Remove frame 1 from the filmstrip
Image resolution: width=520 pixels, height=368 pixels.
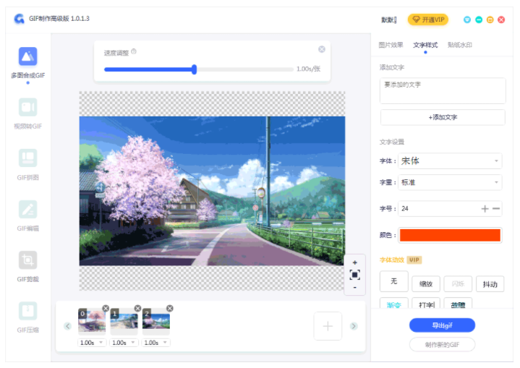click(x=137, y=308)
